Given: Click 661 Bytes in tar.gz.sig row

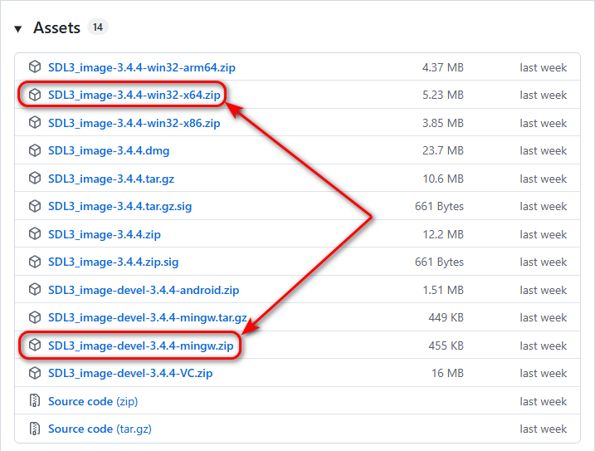Looking at the screenshot, I should click(439, 206).
